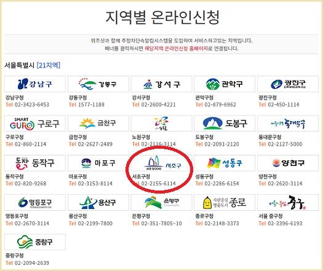
Task: Click phone number 02-2091-2120
Action: 221,144
